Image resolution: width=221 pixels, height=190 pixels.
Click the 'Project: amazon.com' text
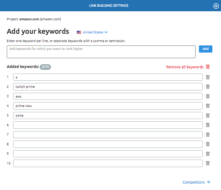34,19
